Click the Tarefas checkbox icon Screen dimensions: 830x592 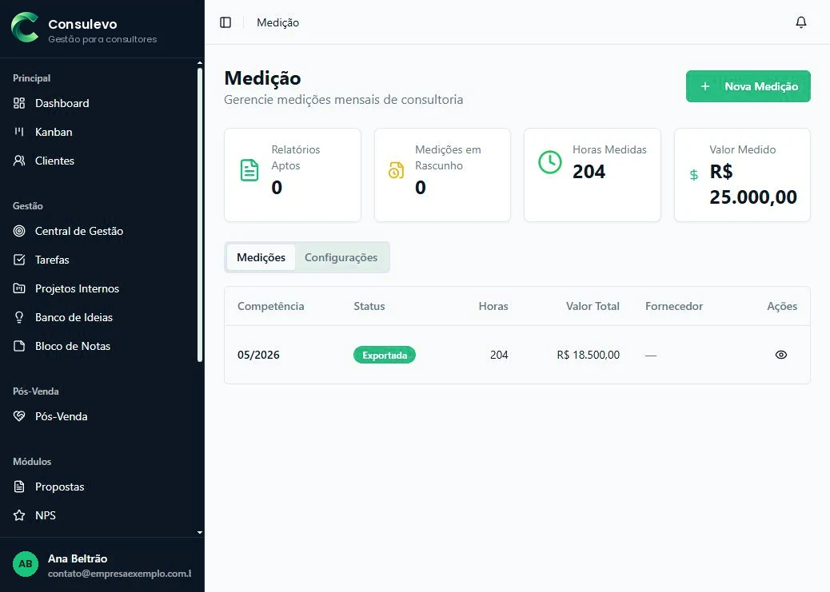coord(19,259)
